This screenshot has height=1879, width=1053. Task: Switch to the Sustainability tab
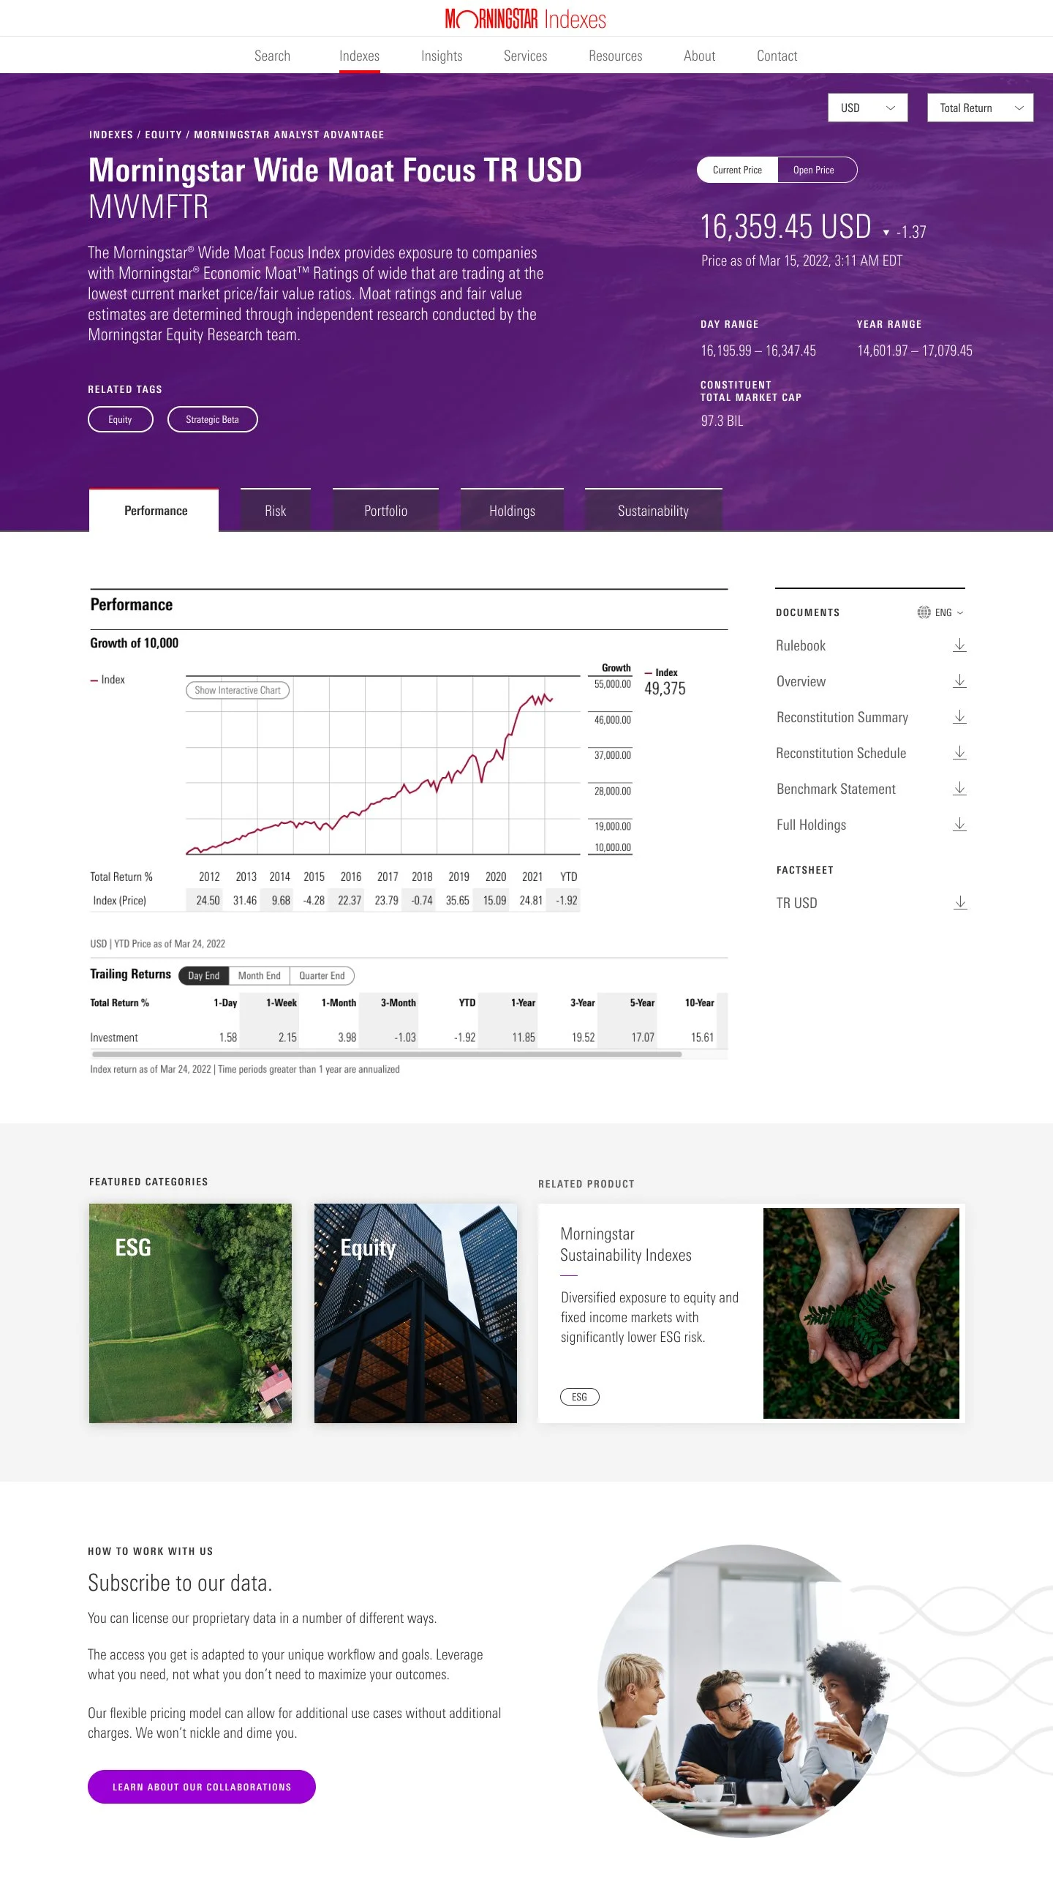point(653,510)
